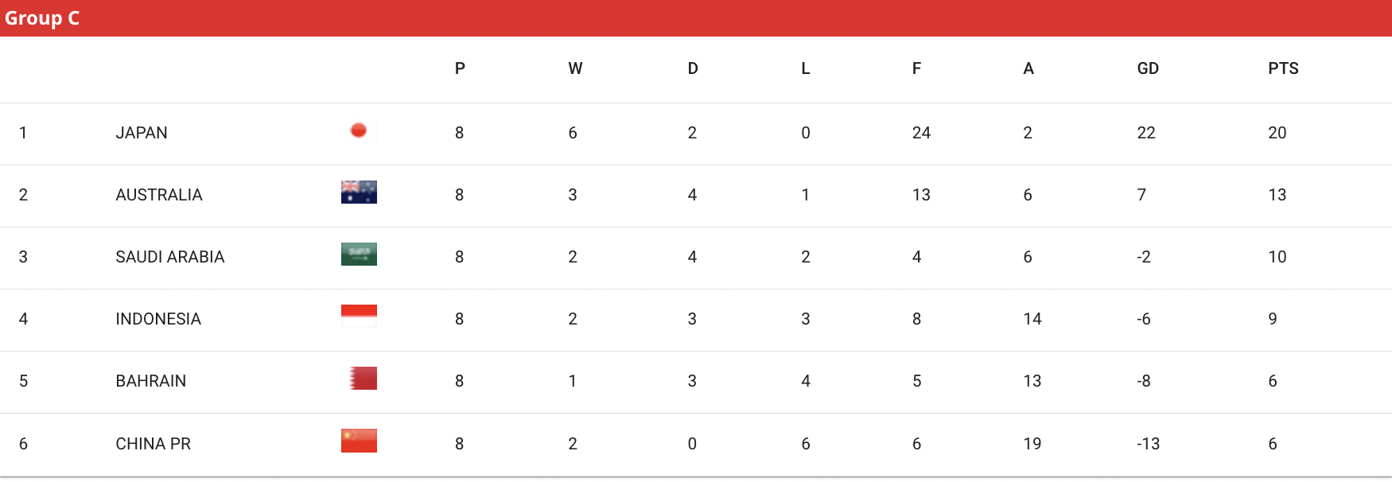Open the JAPAN team link
This screenshot has width=1392, height=482.
(x=142, y=133)
